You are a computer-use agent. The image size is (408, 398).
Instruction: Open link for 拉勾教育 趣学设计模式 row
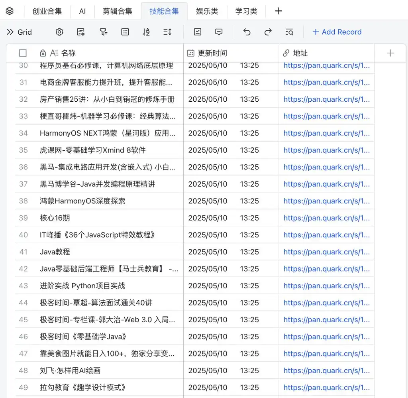coord(327,387)
